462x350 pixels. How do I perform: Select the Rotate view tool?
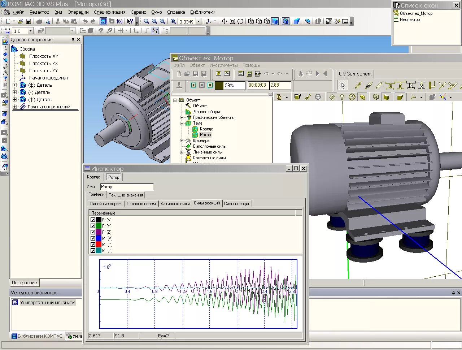coord(240,22)
